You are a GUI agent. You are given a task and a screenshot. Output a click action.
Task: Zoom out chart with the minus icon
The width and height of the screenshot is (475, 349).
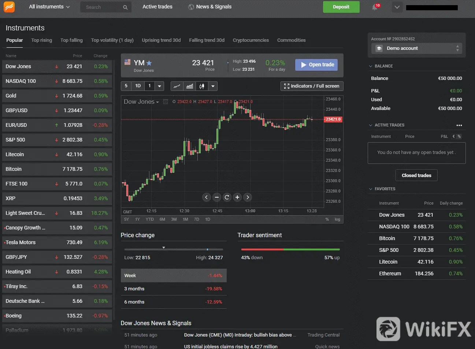coord(217,197)
